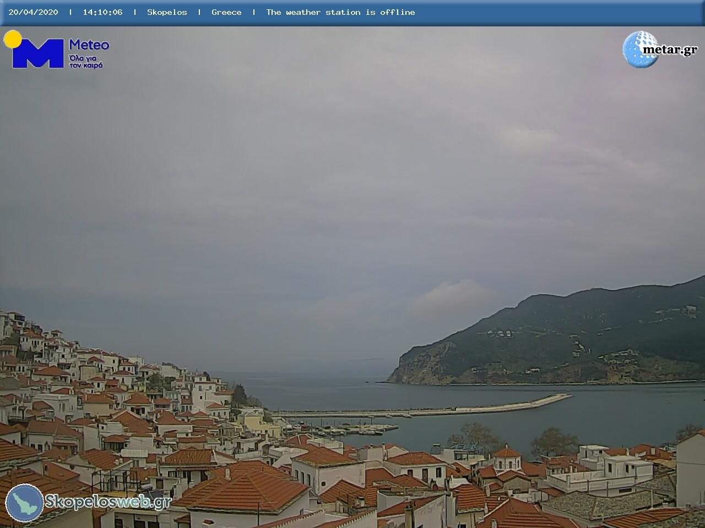Click the metar.gr globe logo
This screenshot has height=528, width=705.
tap(641, 50)
